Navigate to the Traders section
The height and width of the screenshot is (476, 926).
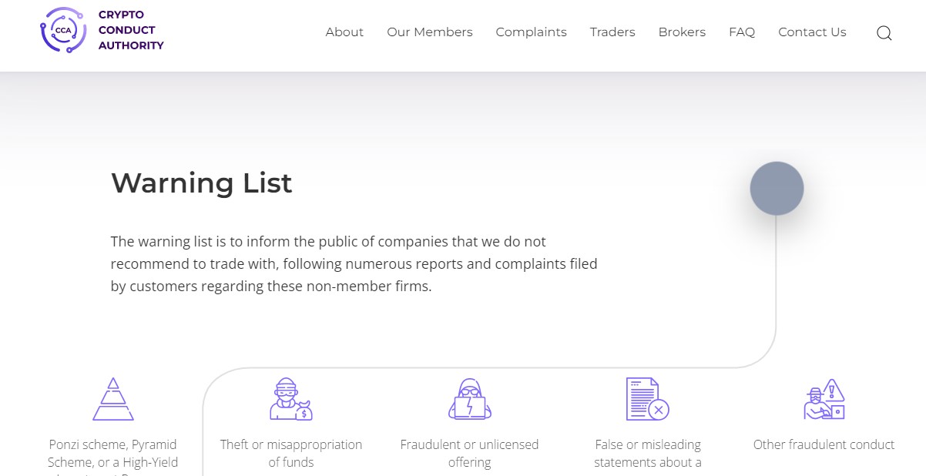click(x=612, y=32)
